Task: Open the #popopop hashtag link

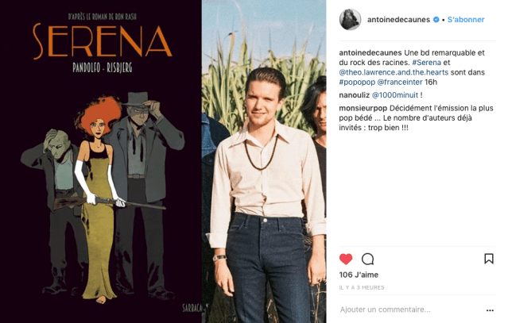Action: pyautogui.click(x=357, y=82)
